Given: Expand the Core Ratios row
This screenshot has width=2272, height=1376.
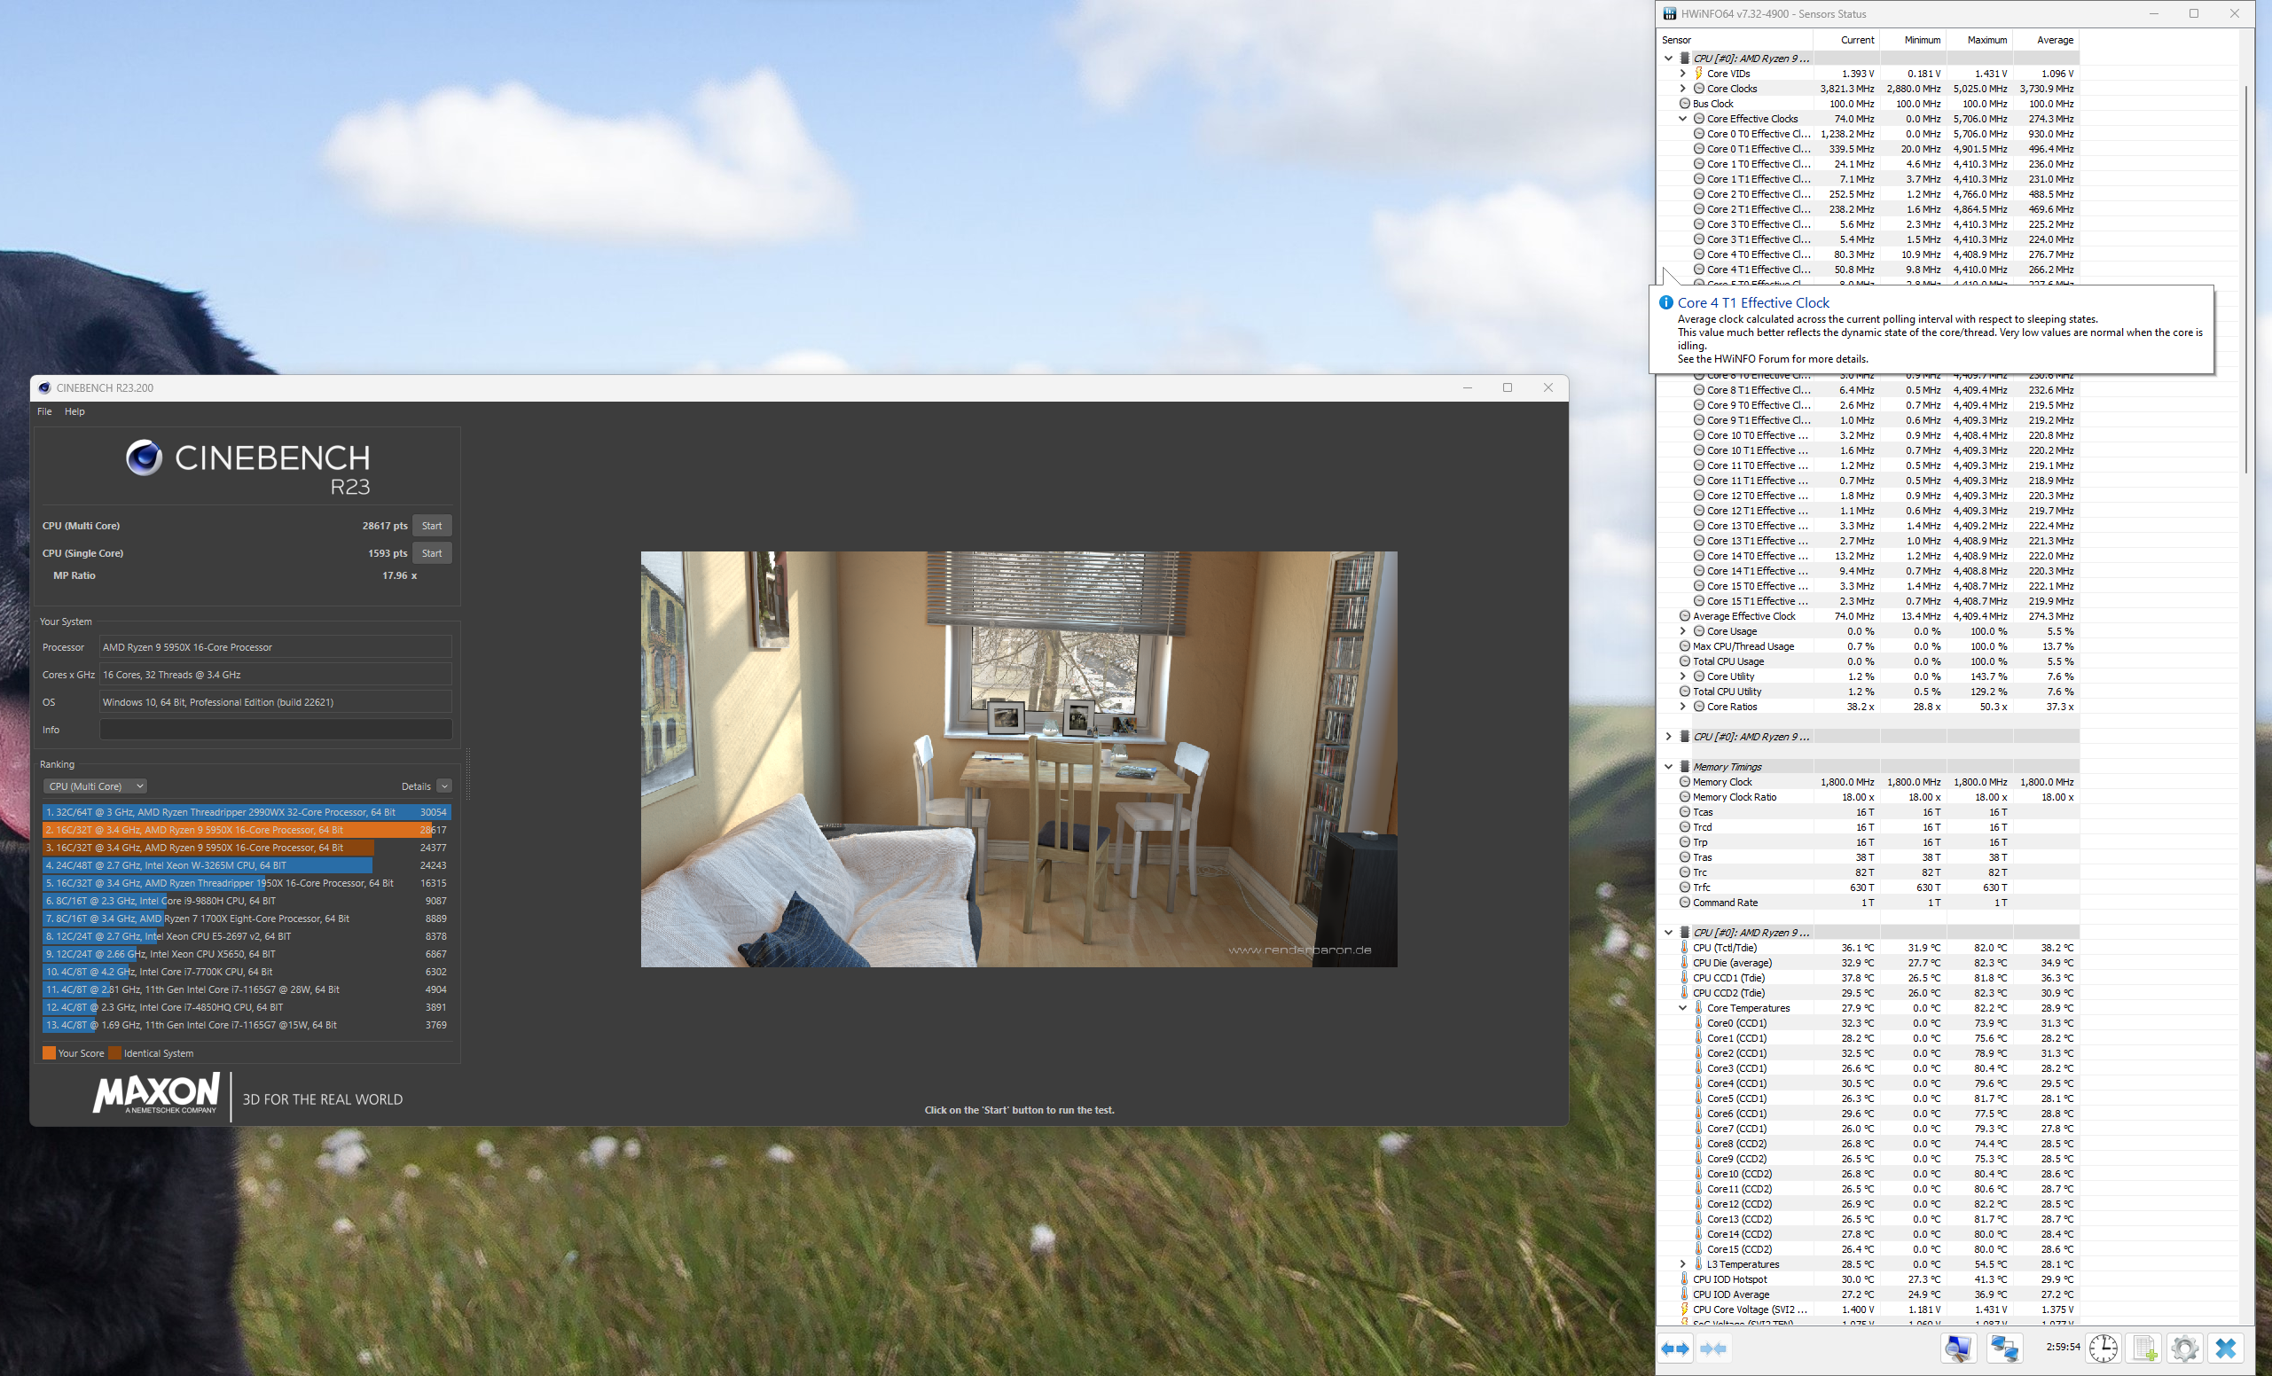Looking at the screenshot, I should 1683,706.
